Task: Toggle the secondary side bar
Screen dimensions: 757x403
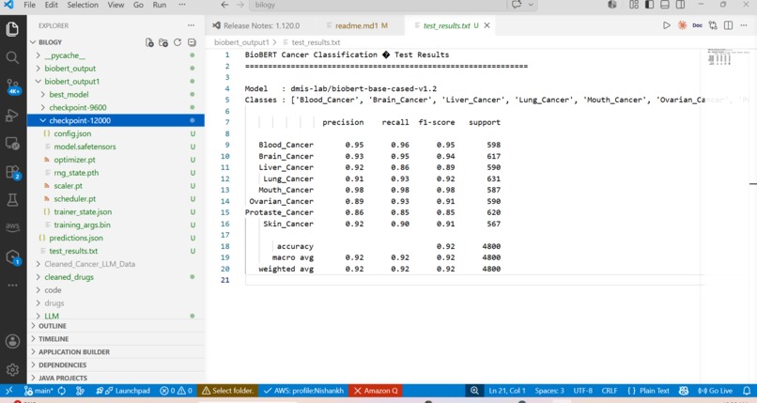Action: pyautogui.click(x=680, y=5)
